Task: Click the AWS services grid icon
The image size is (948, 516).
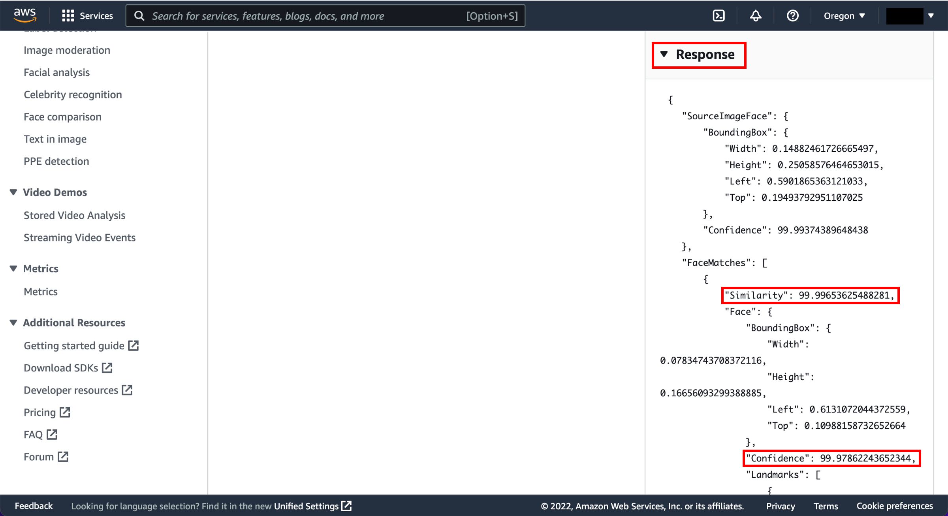Action: [67, 15]
